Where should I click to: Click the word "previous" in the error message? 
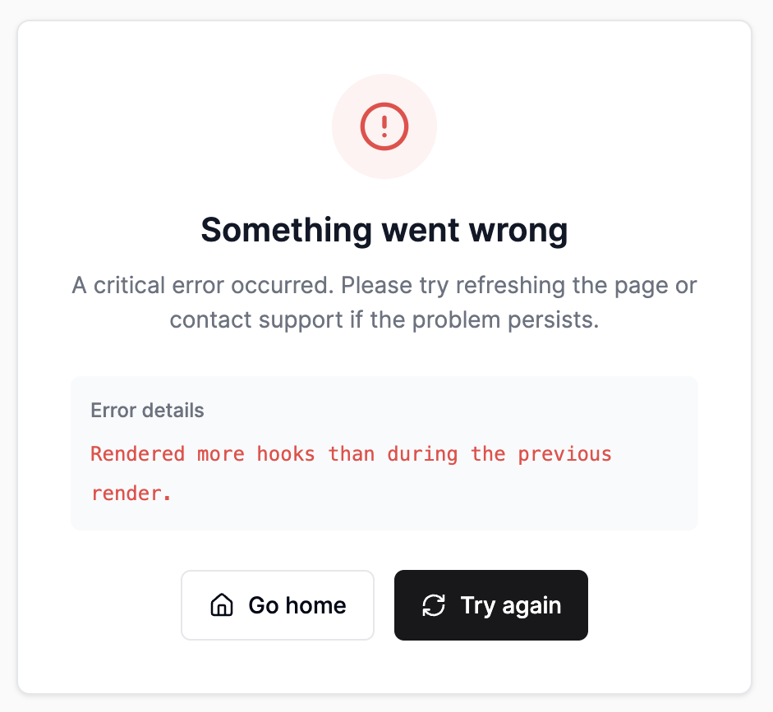564,454
